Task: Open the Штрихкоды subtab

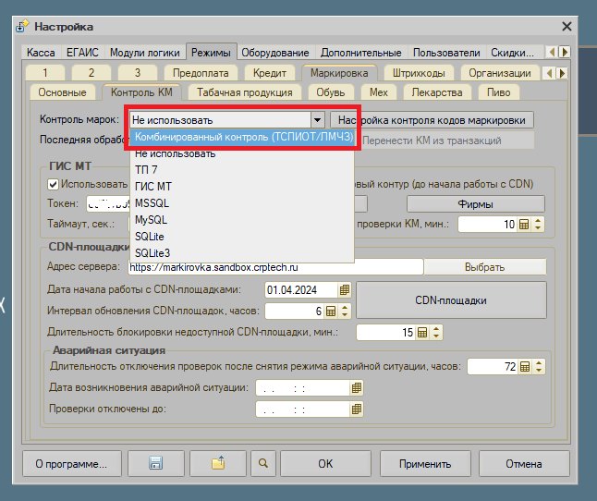Action: click(x=419, y=73)
